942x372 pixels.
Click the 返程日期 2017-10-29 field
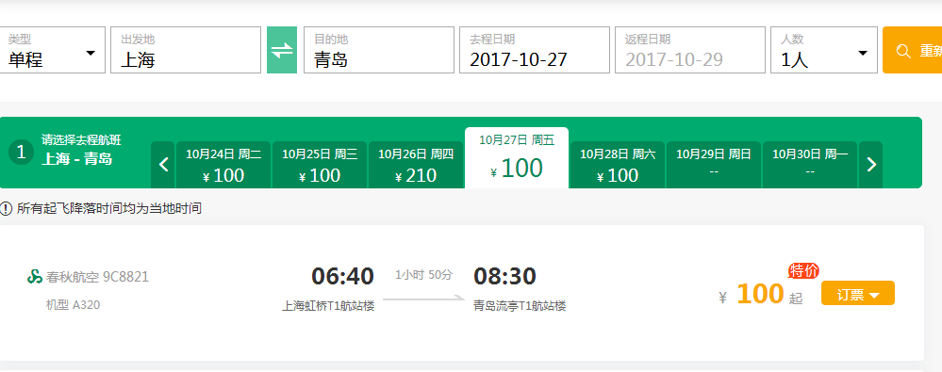click(x=690, y=50)
